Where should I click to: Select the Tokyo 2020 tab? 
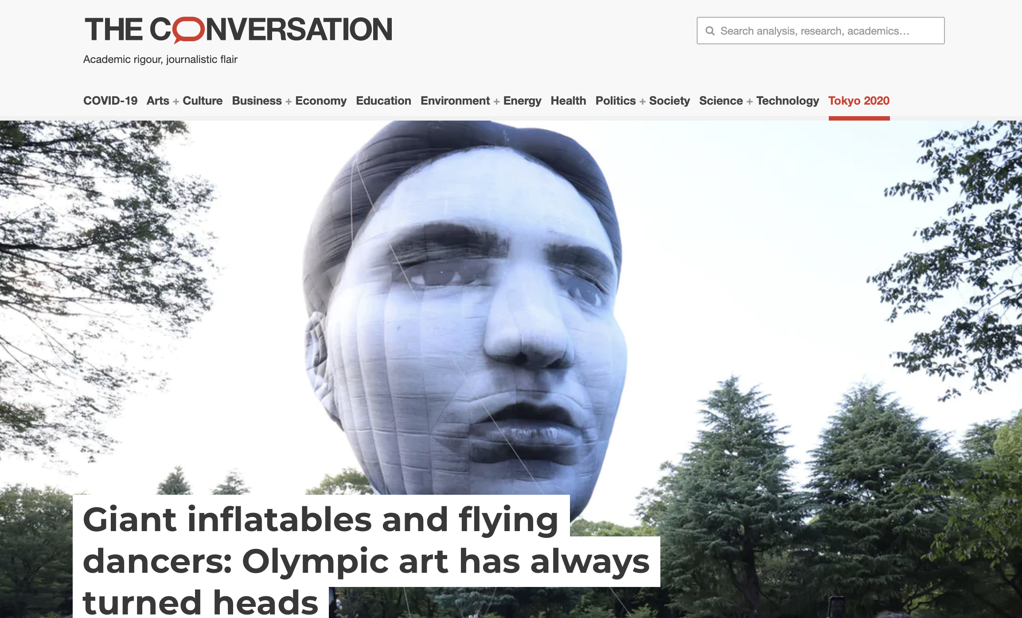click(859, 101)
